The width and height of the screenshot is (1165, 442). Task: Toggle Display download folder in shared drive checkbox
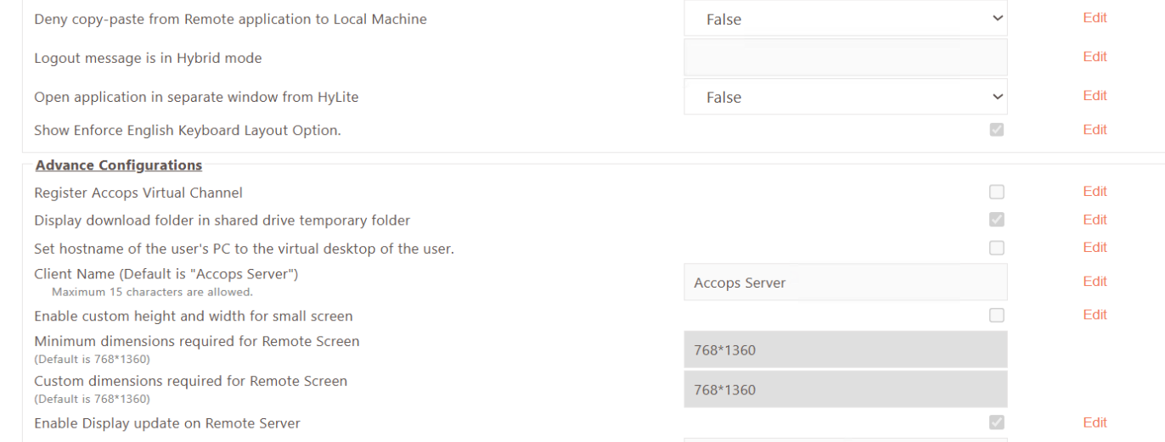[x=997, y=220]
